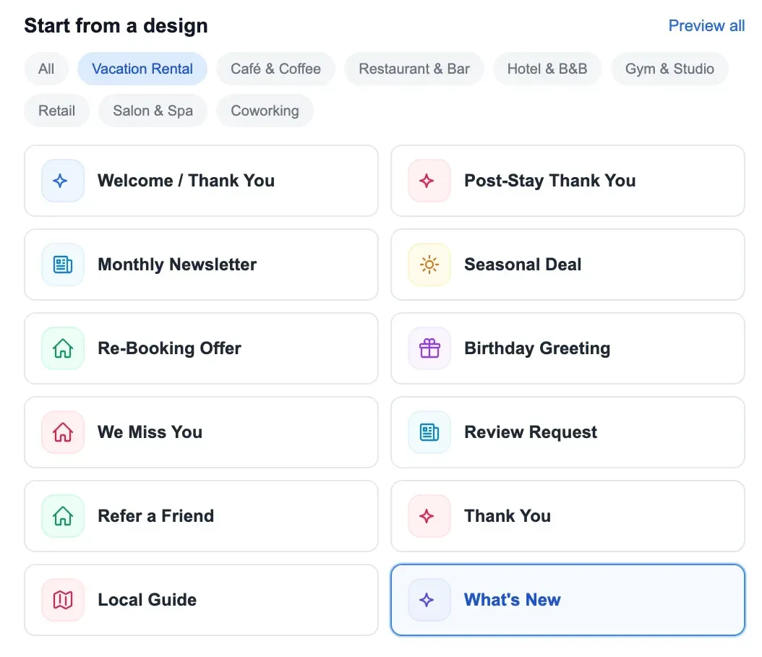This screenshot has width=762, height=657.
Task: Click the newspaper icon beside Monthly Newsletter
Action: point(63,265)
